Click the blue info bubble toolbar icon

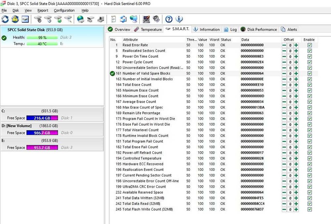point(179,19)
